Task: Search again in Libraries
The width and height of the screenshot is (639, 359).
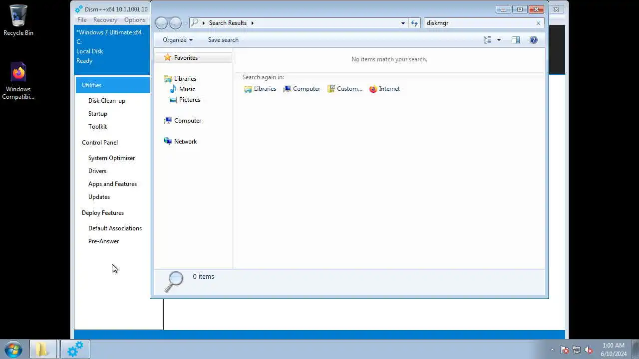Action: click(x=260, y=89)
